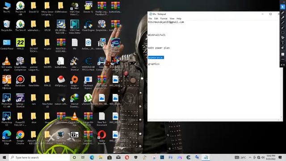Click the gmail address line in Notepad

pos(166,22)
